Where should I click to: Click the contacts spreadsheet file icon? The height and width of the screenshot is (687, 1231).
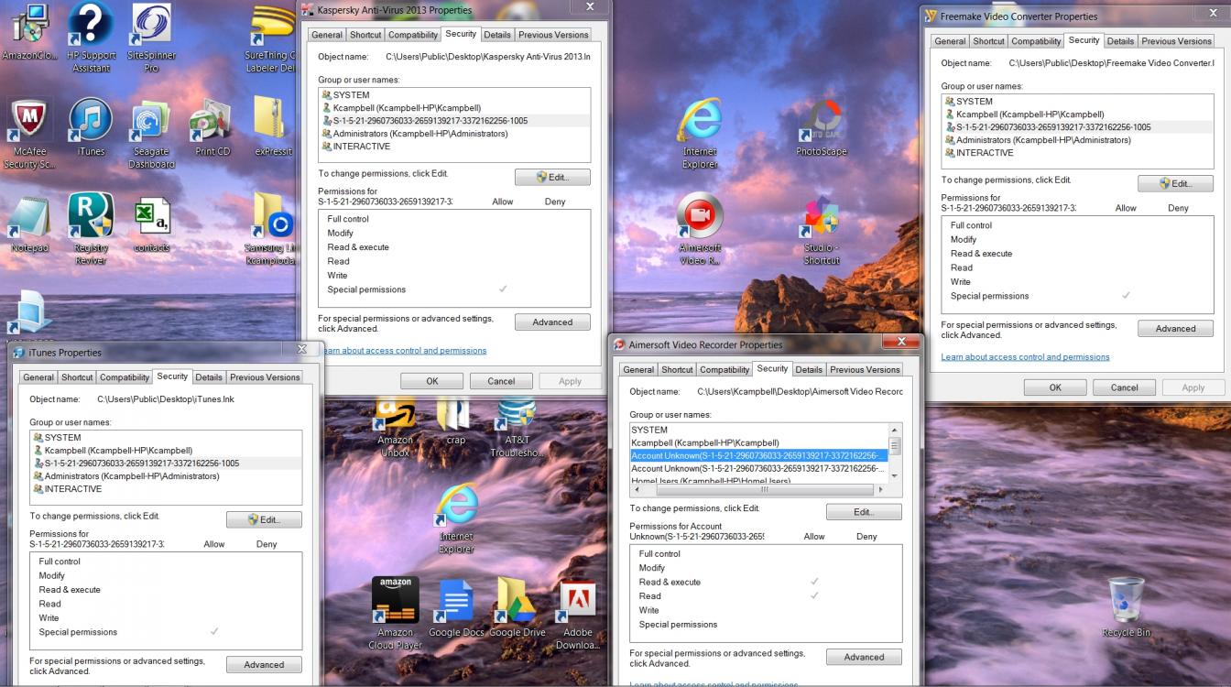(x=151, y=224)
